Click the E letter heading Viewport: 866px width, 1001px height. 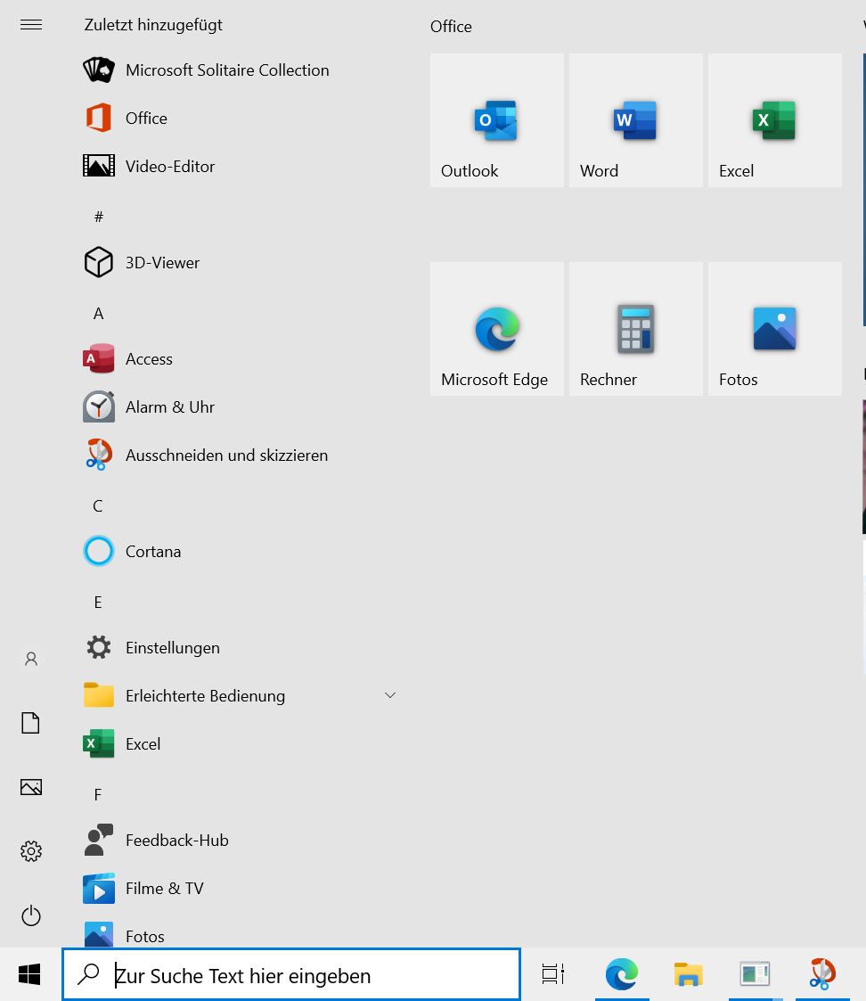(x=98, y=602)
